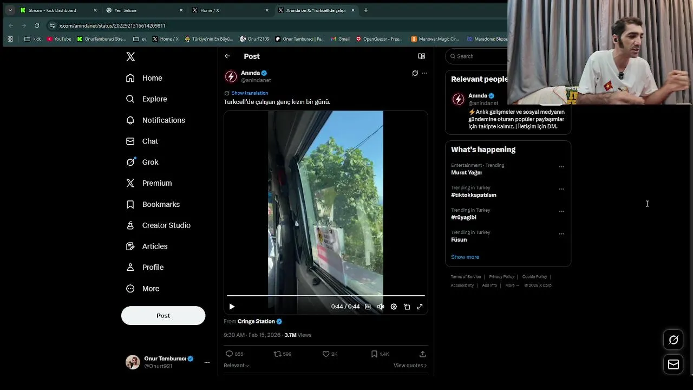This screenshot has height=390, width=693.
Task: Open Gmail bookmark
Action: tap(340, 39)
